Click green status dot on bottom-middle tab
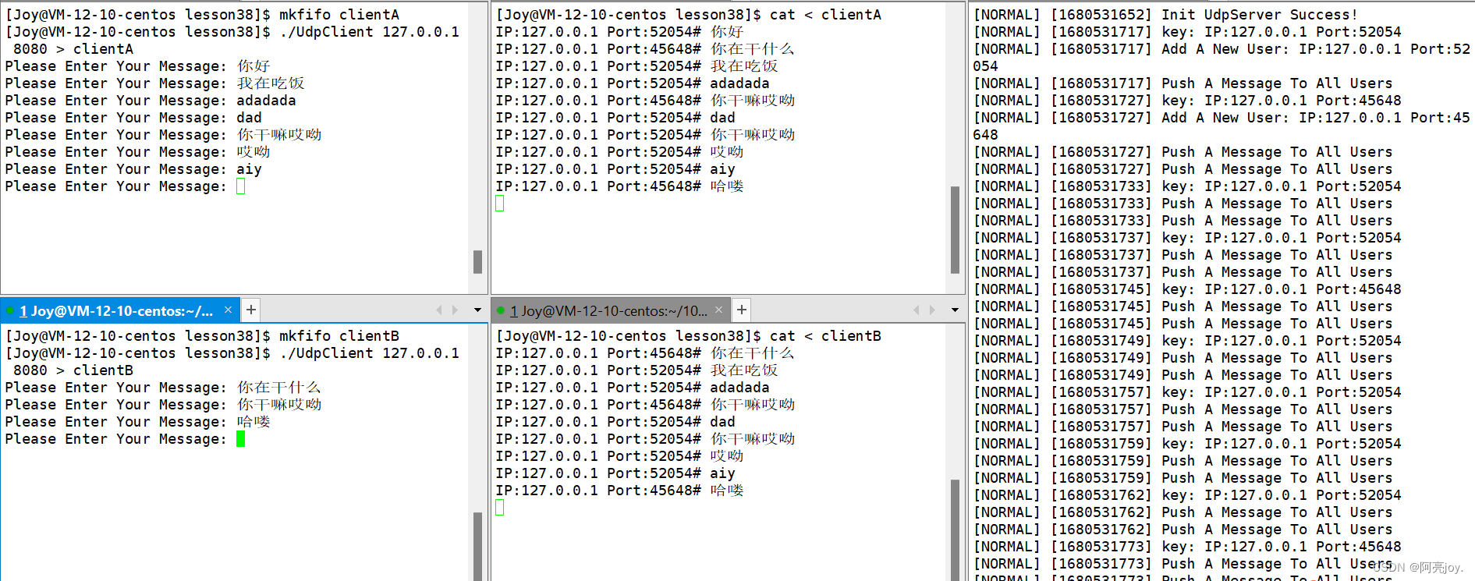This screenshot has height=581, width=1475. click(x=501, y=310)
